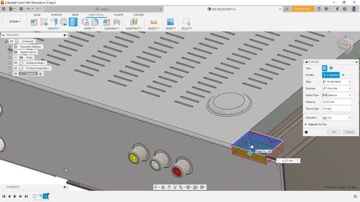Expand the Enclosure Base:1 node
This screenshot has width=360, height=202.
[x=10, y=63]
